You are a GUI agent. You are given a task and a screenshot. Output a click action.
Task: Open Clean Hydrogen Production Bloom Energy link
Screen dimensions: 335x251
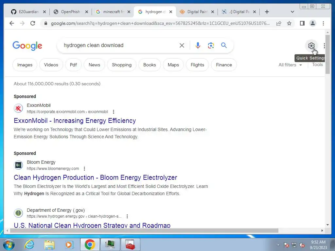coord(95,177)
